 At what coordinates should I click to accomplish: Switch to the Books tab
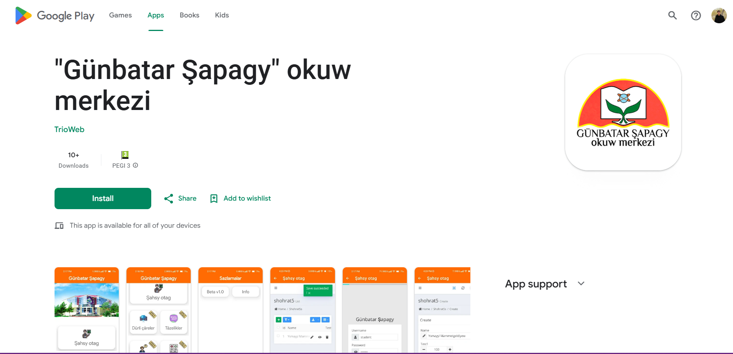click(190, 15)
